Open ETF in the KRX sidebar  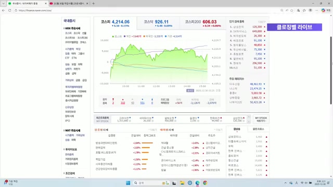[x=67, y=58]
